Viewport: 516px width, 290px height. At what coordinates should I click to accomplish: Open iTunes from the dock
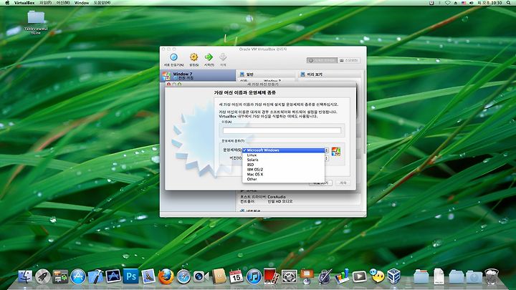(x=254, y=276)
